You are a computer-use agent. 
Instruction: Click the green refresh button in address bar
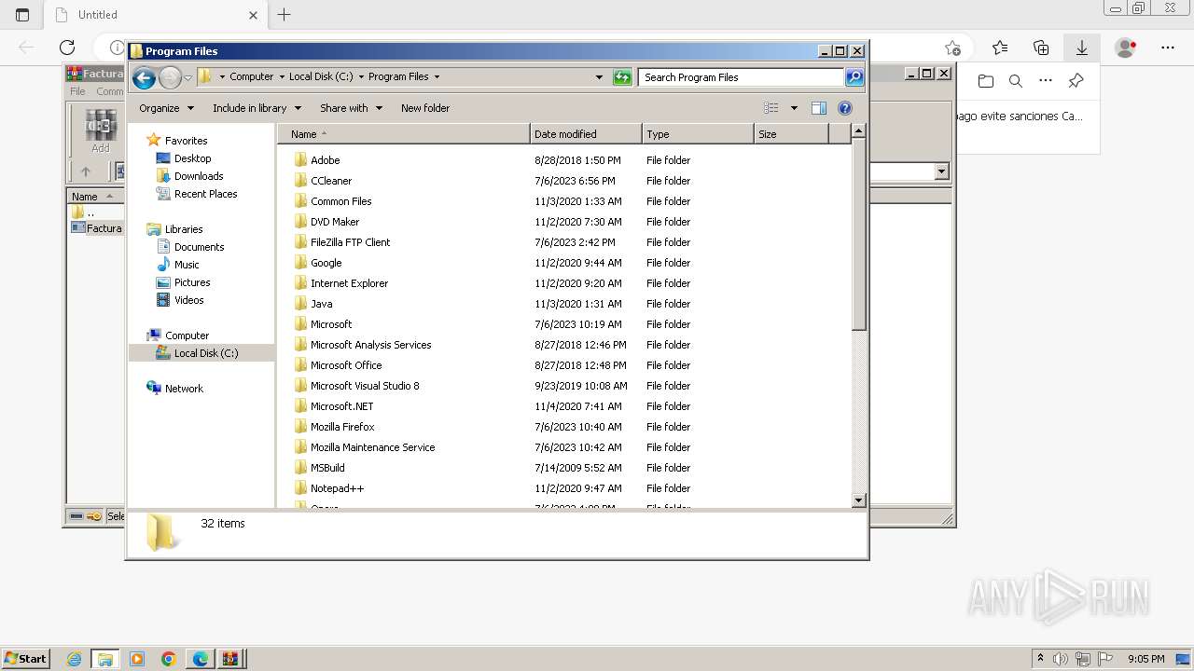(622, 77)
